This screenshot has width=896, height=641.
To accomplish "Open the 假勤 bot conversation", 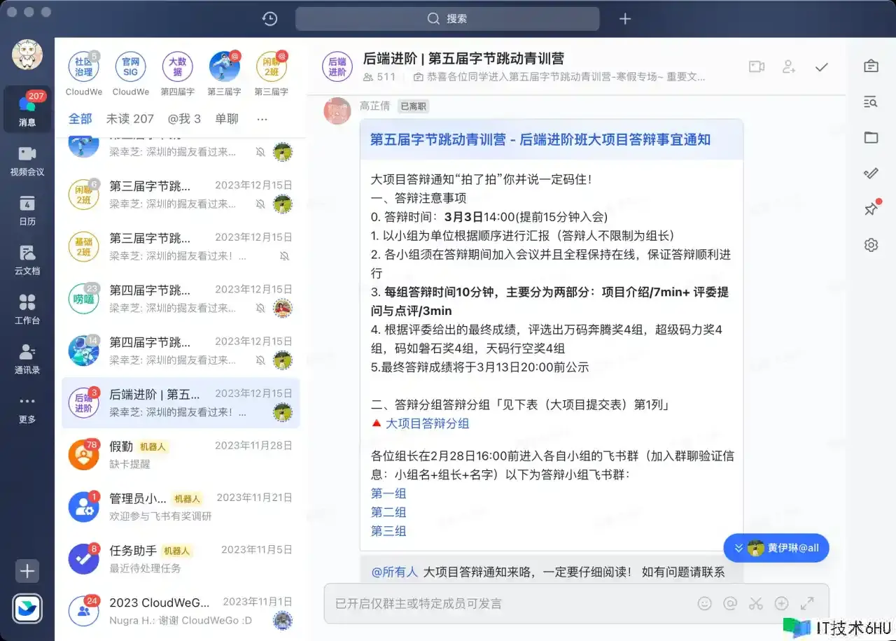I will coord(181,454).
